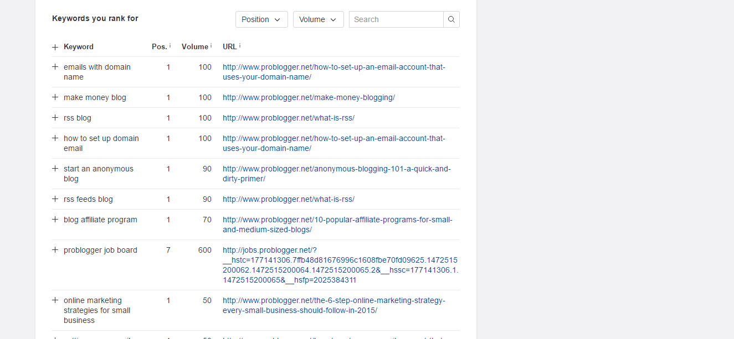This screenshot has height=339, width=734.
Task: Click keyword text 'problogger job board'
Action: [100, 250]
